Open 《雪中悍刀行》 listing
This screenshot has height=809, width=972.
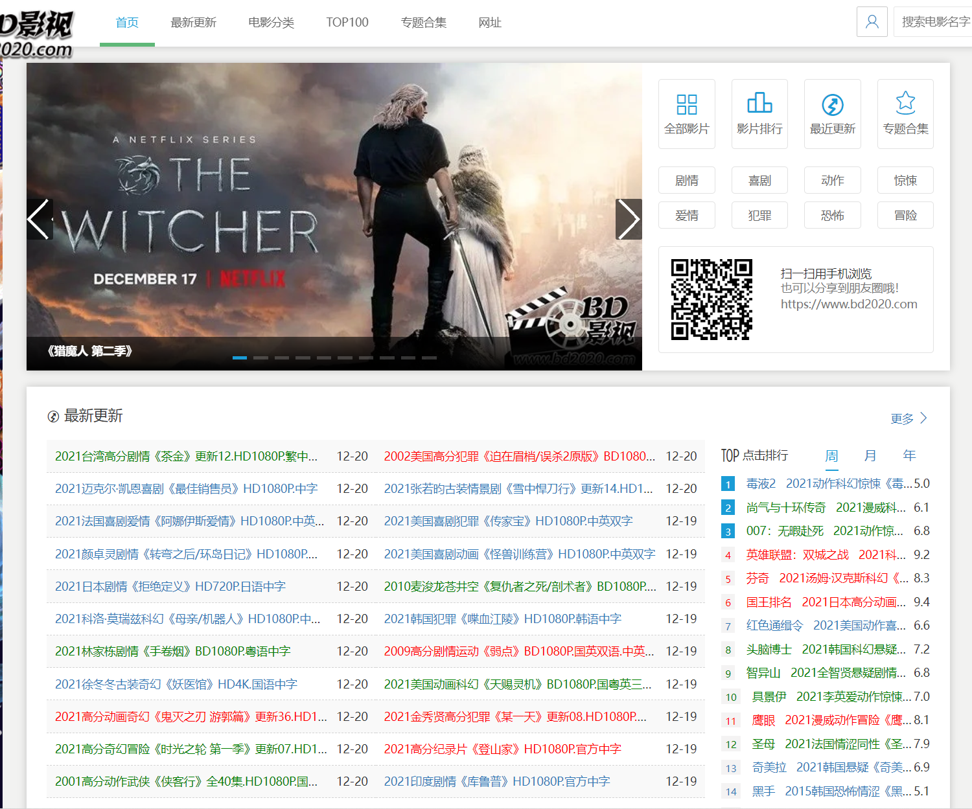[x=518, y=488]
